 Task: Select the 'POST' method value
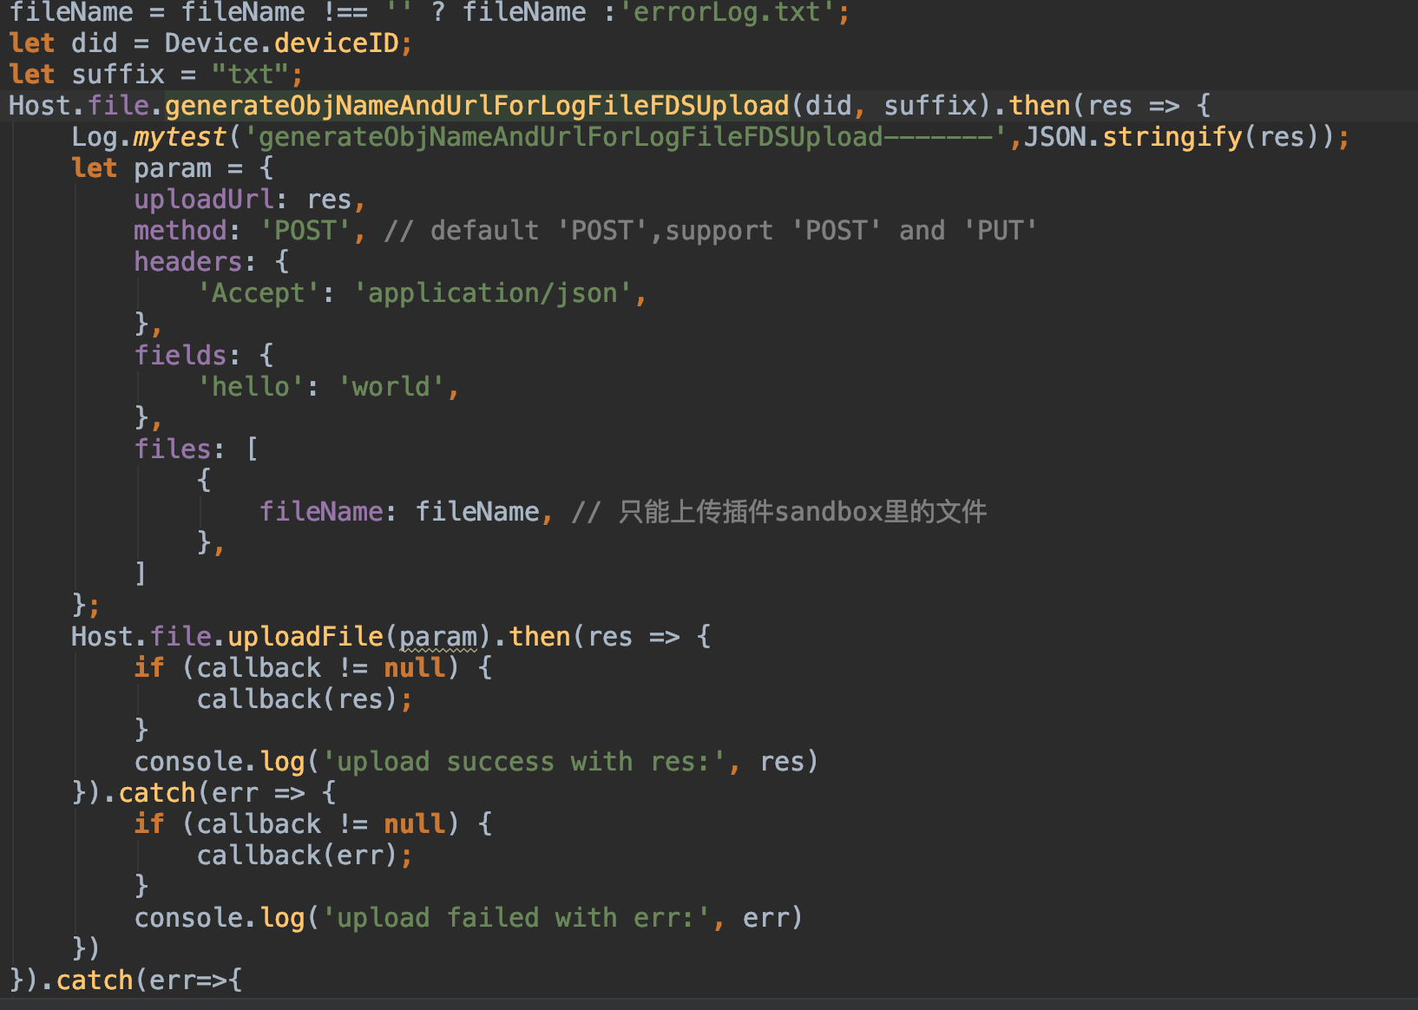click(308, 230)
